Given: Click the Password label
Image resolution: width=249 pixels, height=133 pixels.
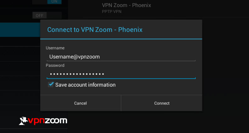Looking at the screenshot, I should (x=55, y=66).
